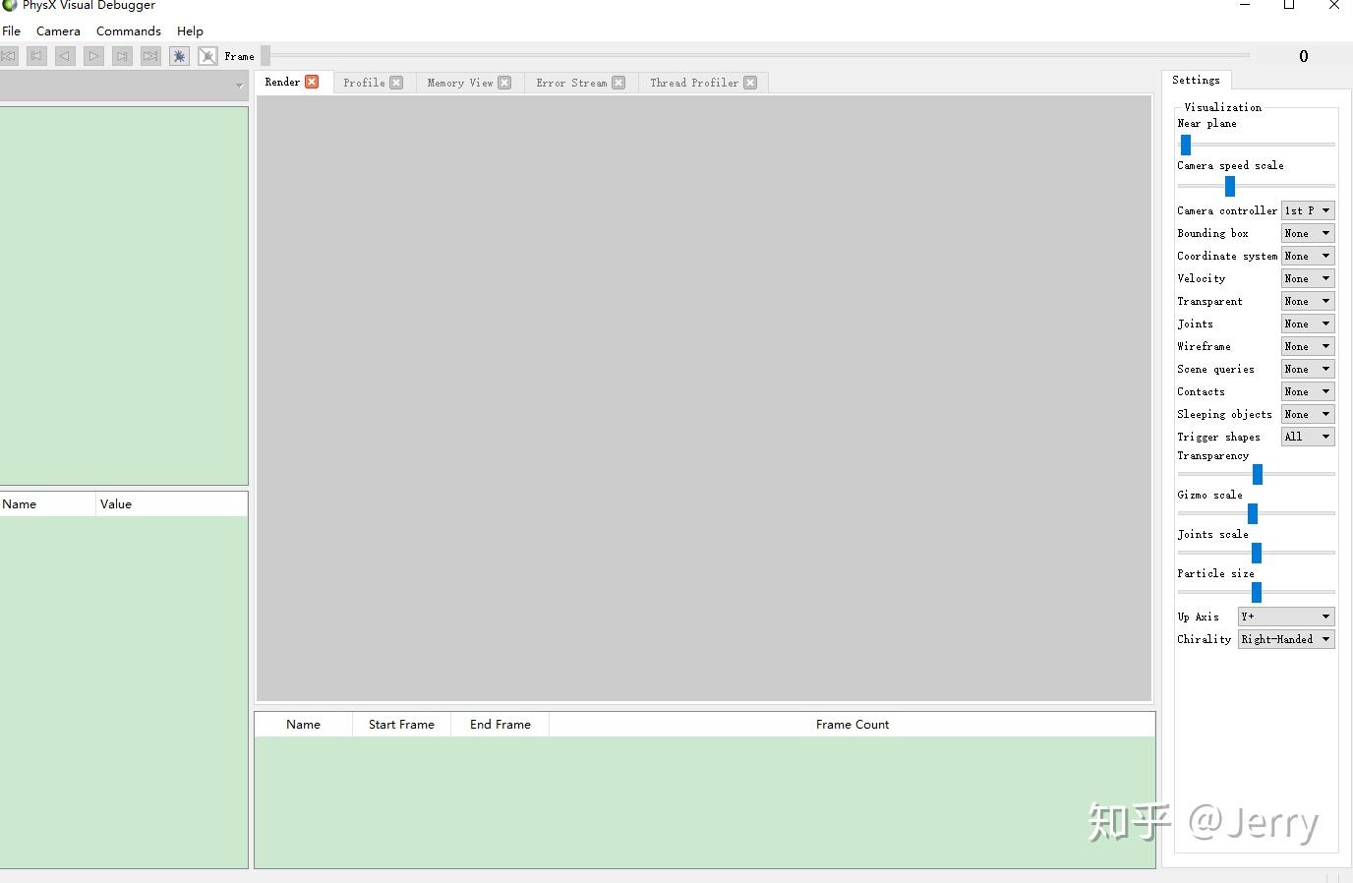This screenshot has height=883, width=1353.
Task: Switch to the Profile tab
Action: [x=364, y=83]
